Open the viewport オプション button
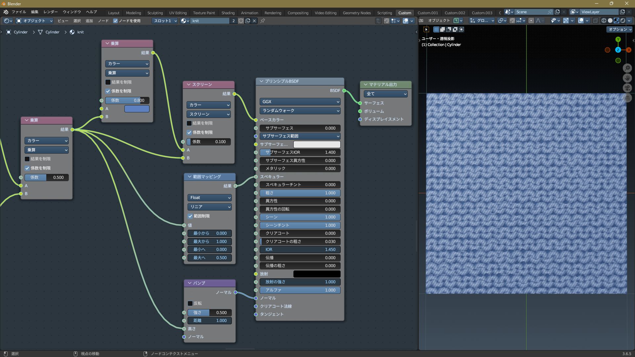 coord(619,29)
